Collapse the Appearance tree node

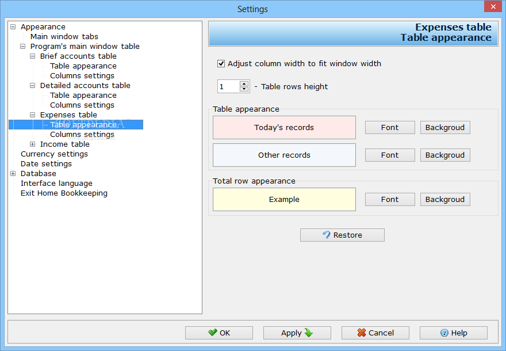(x=13, y=27)
